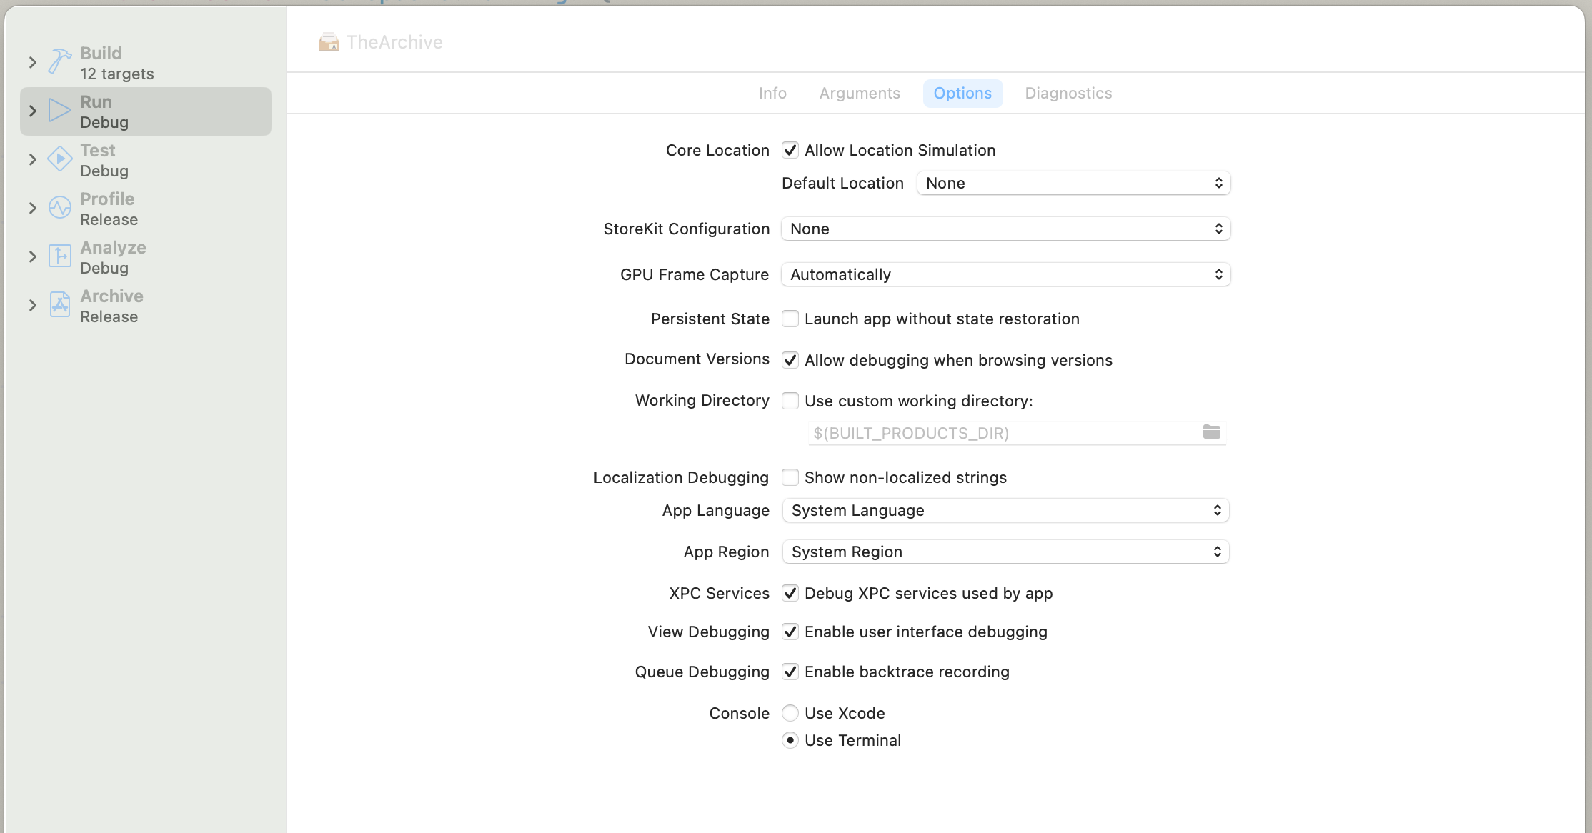Select the Options tab

pyautogui.click(x=962, y=93)
